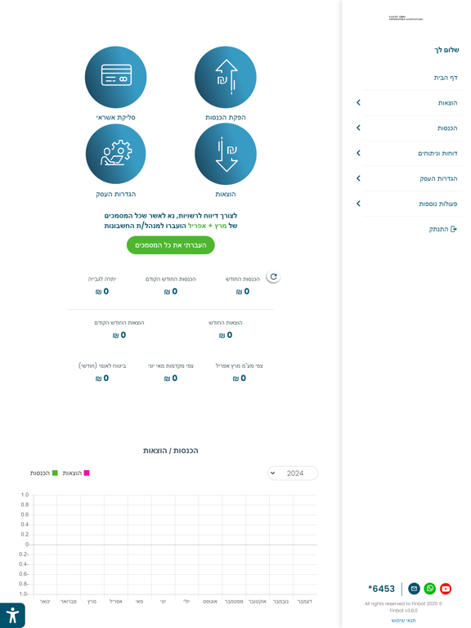Select the הכנסות sidebar menu item

pos(447,128)
